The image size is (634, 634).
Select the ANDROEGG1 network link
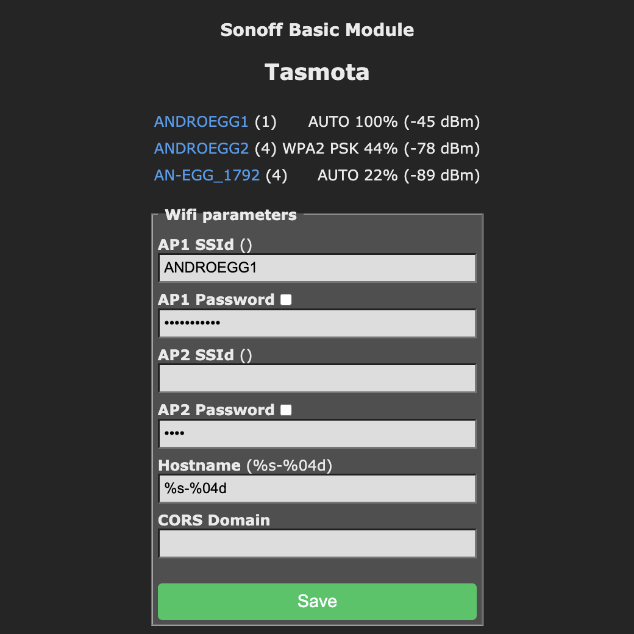201,122
